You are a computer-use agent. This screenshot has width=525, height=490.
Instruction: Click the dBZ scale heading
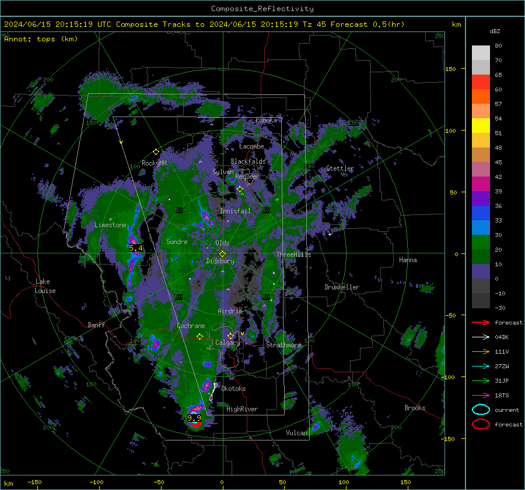click(x=495, y=31)
